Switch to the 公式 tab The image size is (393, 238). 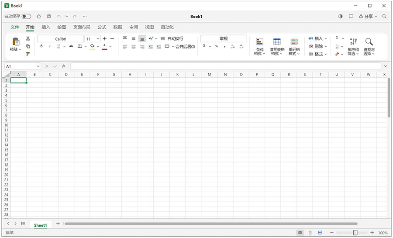tap(102, 27)
